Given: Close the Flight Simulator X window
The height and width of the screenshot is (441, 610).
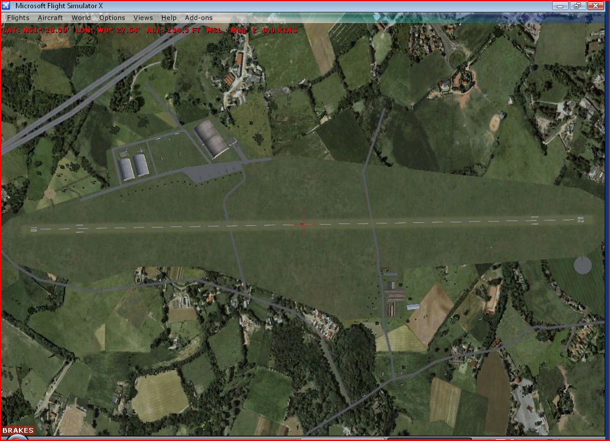Looking at the screenshot, I should click(x=596, y=6).
